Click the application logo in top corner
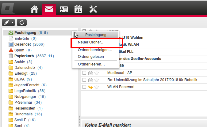 [x=8, y=8]
